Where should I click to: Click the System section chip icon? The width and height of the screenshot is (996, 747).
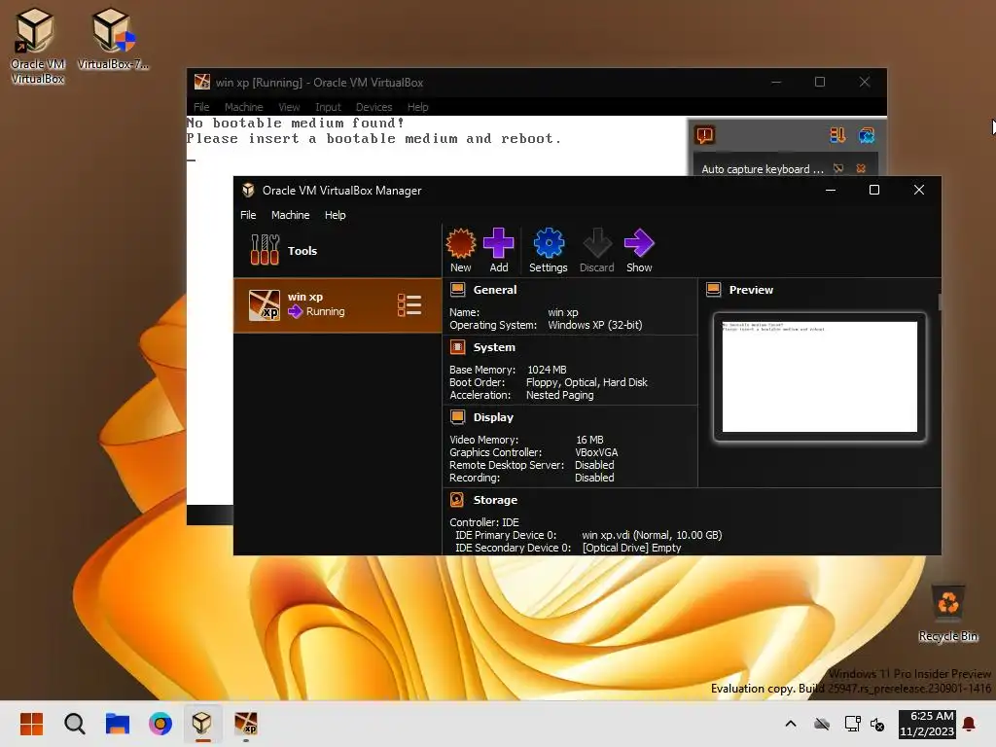pyautogui.click(x=457, y=347)
